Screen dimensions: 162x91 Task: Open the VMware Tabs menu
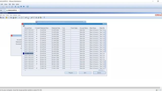(13, 4)
